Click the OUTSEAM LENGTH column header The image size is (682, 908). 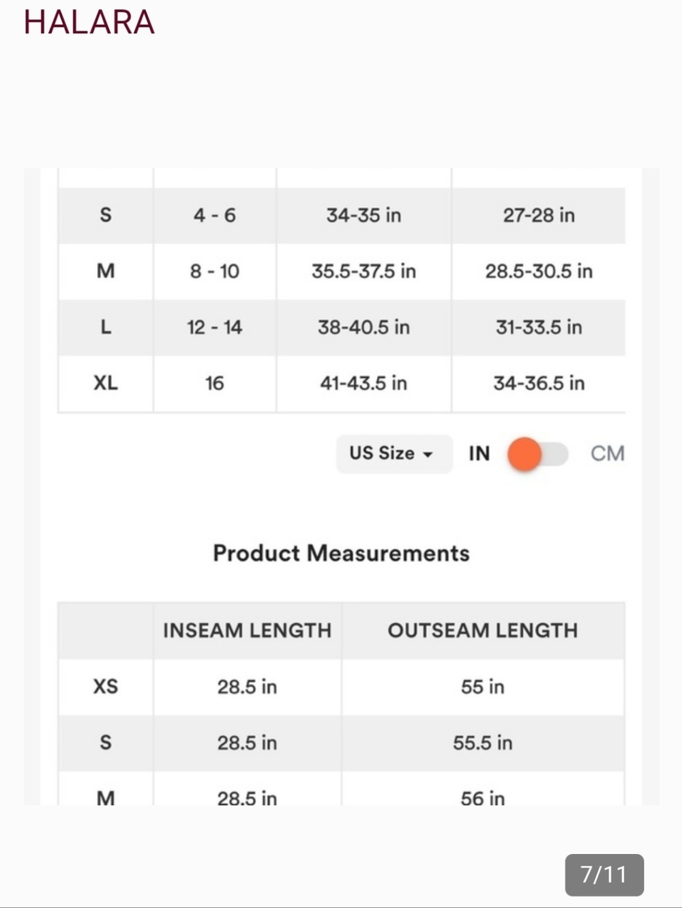point(483,630)
